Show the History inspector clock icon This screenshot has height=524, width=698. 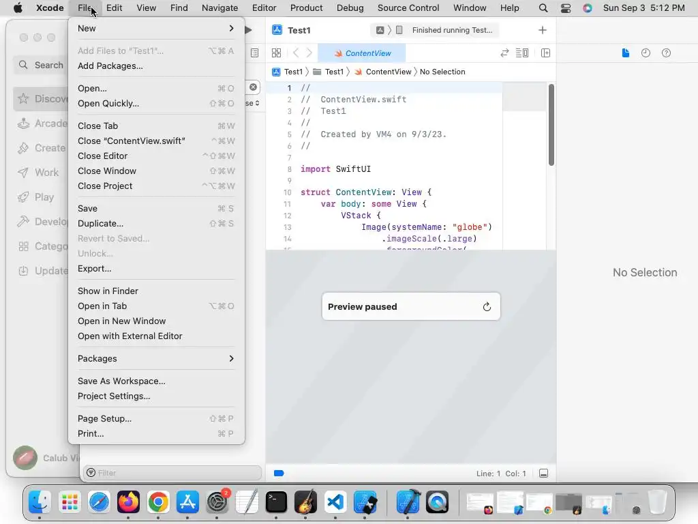tap(646, 53)
